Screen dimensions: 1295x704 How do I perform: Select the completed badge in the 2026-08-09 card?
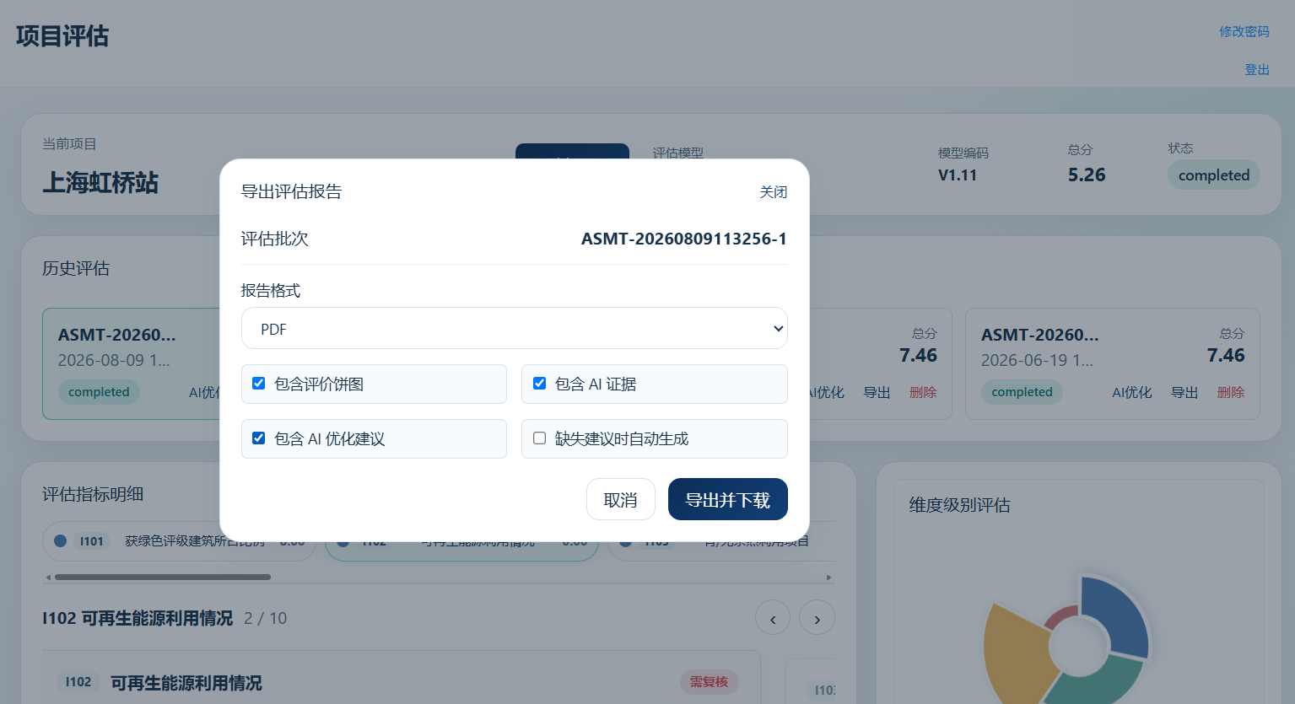(99, 392)
